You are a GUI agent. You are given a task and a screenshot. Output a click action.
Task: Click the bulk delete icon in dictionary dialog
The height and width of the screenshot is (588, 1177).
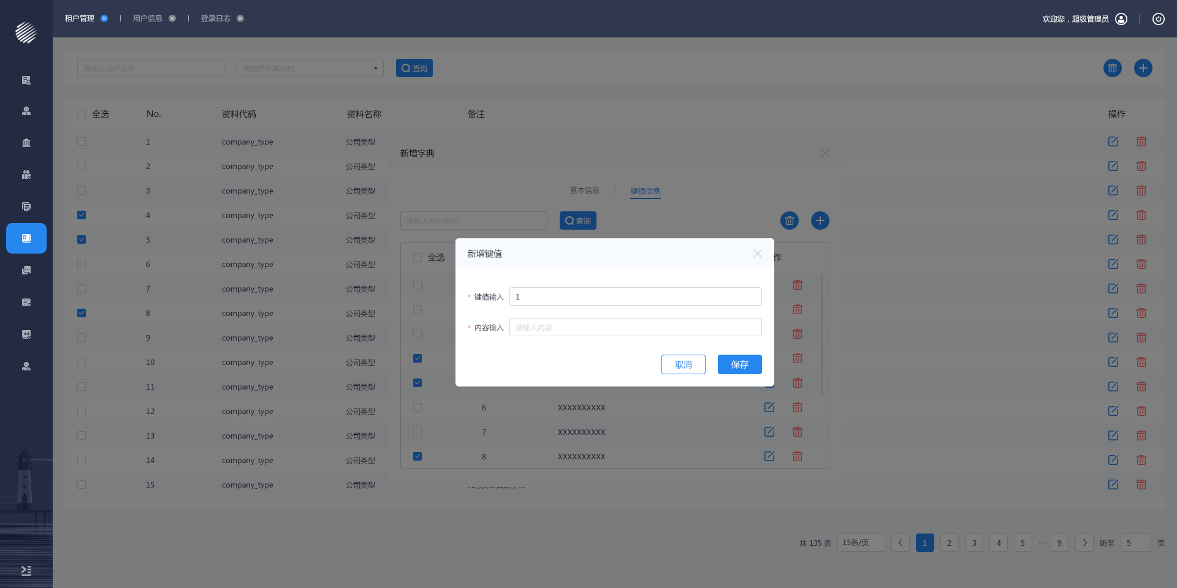point(789,221)
